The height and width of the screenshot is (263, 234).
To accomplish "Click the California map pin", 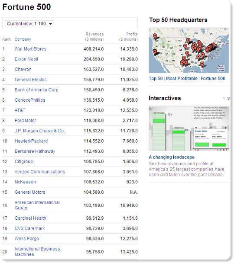I will coord(155,52).
